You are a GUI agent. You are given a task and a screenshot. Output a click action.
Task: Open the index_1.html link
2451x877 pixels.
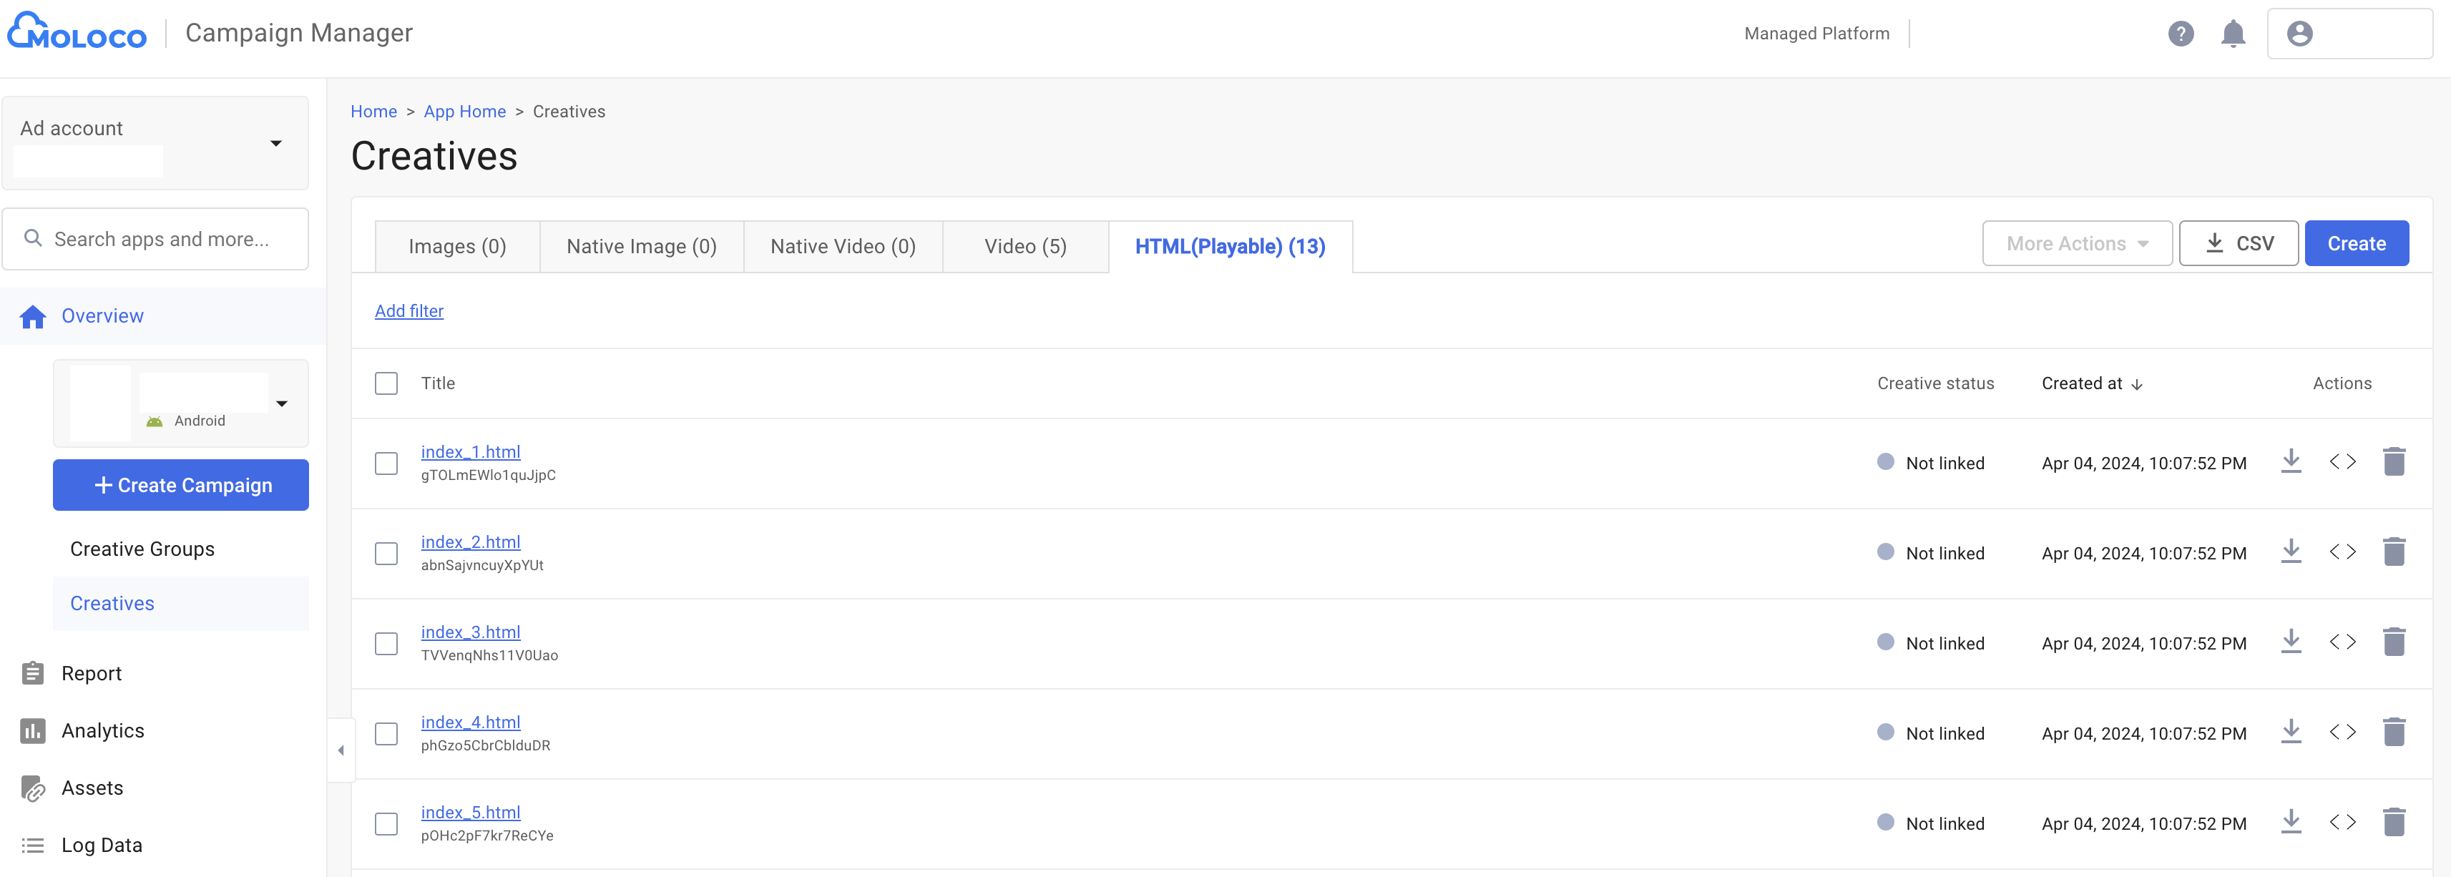(471, 452)
